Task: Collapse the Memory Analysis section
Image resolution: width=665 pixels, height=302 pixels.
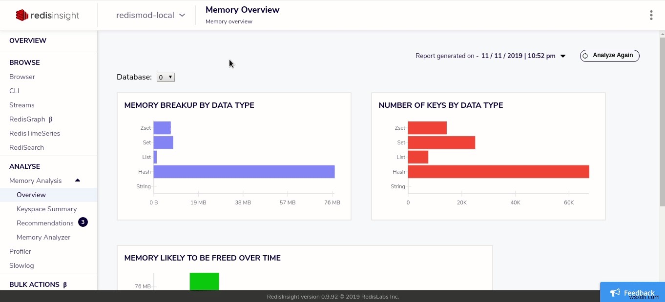Action: 78,180
